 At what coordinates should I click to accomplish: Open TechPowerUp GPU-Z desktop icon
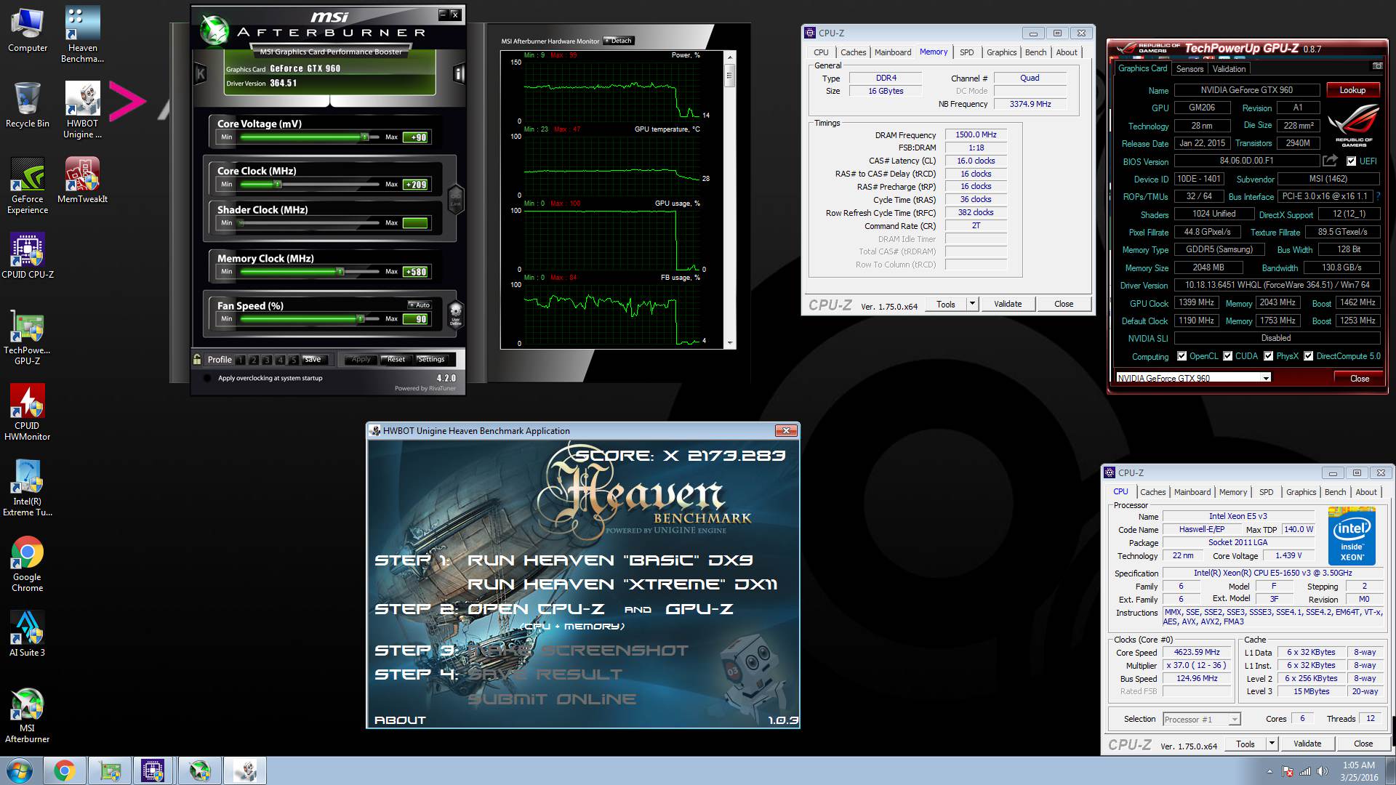(28, 337)
